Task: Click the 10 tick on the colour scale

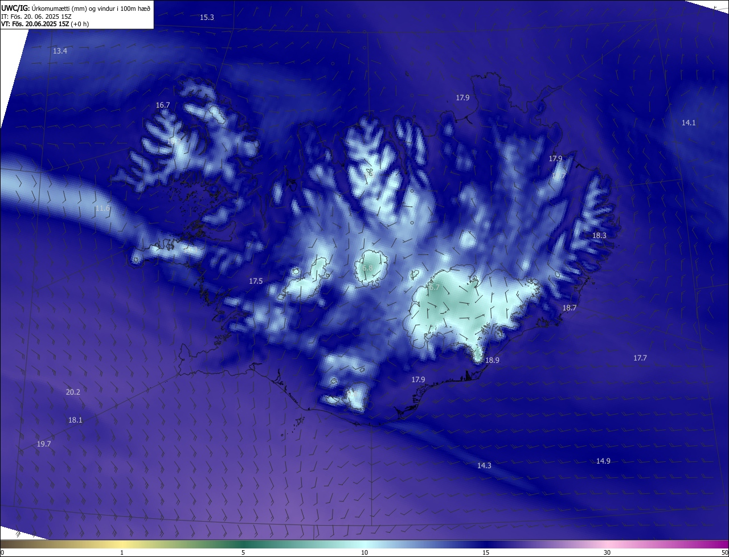Action: point(364,552)
